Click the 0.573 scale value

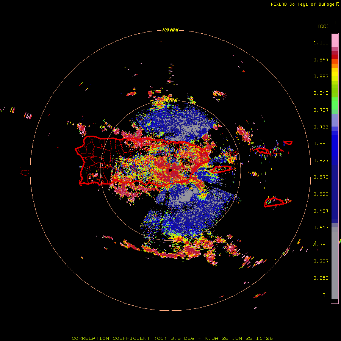tap(321, 177)
